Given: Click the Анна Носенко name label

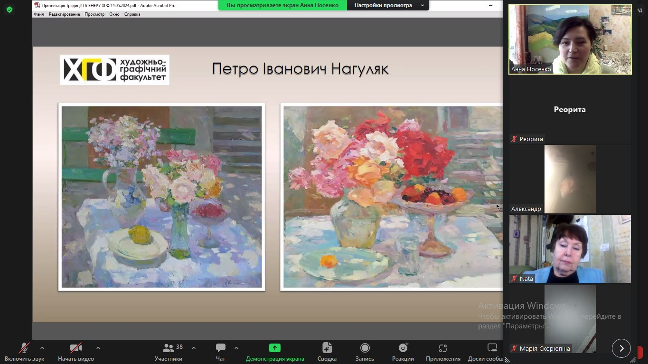Looking at the screenshot, I should tap(531, 69).
